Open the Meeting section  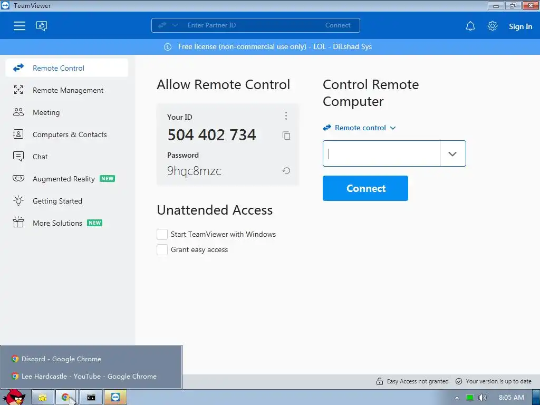coord(67,112)
